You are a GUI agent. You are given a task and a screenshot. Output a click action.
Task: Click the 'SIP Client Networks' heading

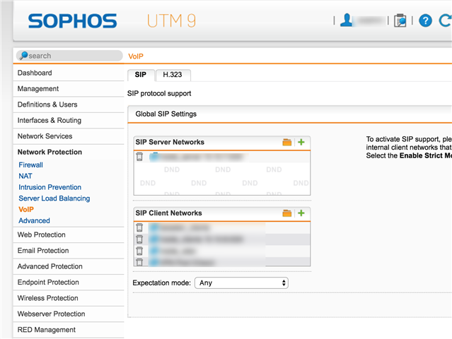pos(168,213)
